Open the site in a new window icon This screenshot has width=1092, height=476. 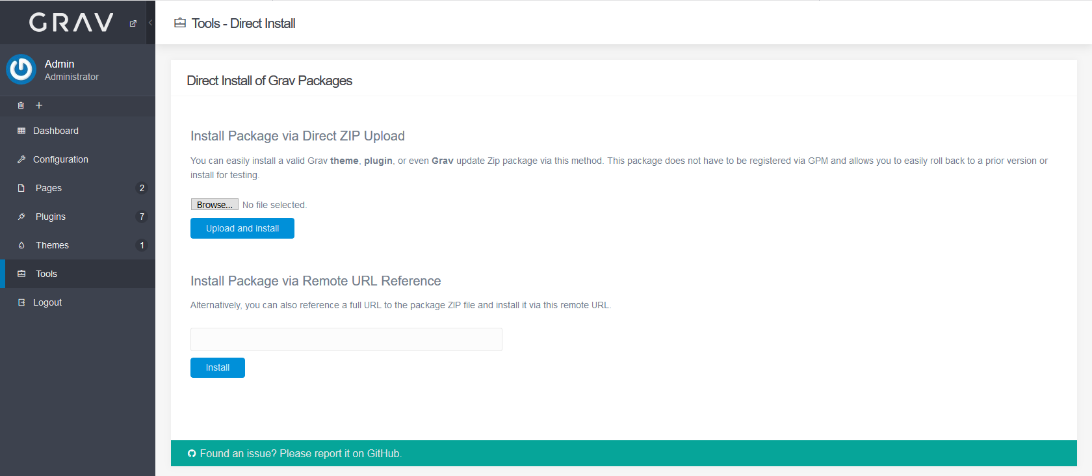click(133, 23)
